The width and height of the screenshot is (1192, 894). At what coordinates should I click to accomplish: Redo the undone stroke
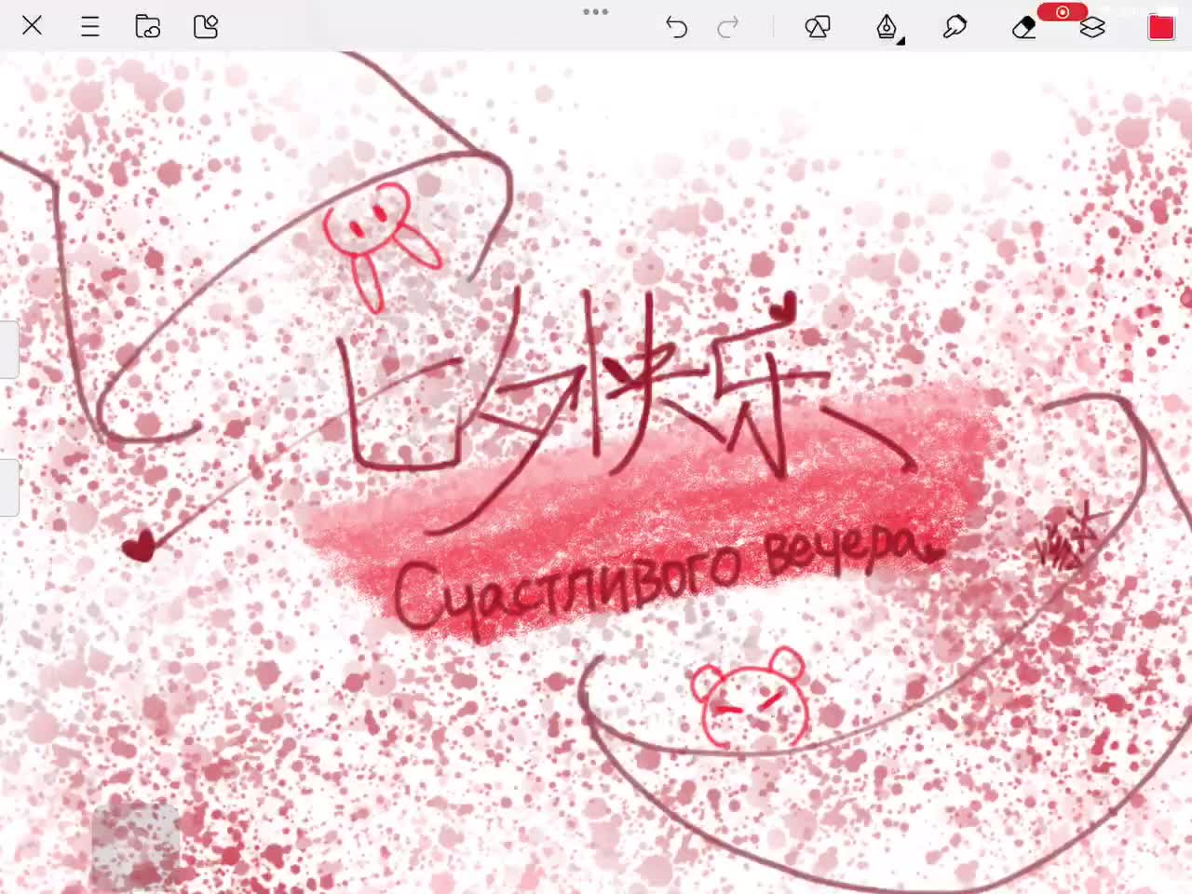(728, 27)
